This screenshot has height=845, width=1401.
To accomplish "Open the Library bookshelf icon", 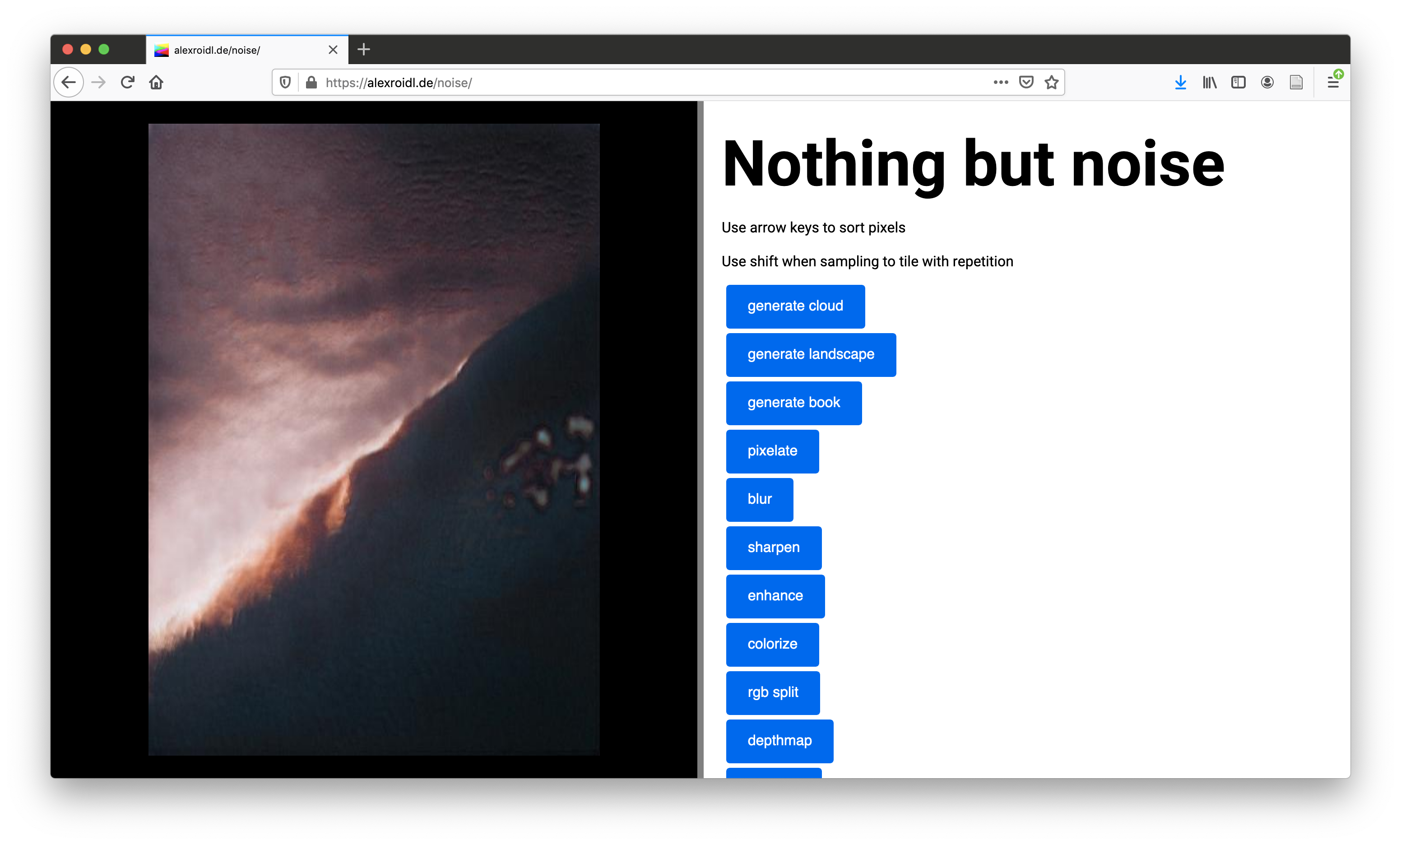I will click(x=1209, y=83).
